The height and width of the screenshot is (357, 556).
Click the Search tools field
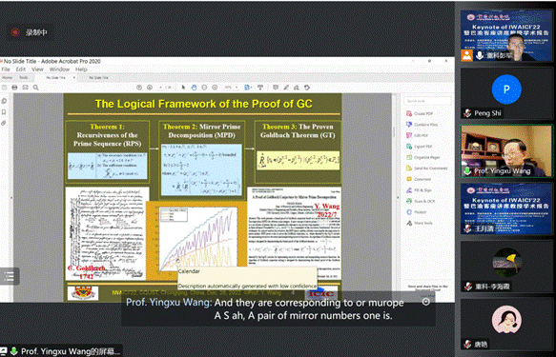tap(427, 101)
